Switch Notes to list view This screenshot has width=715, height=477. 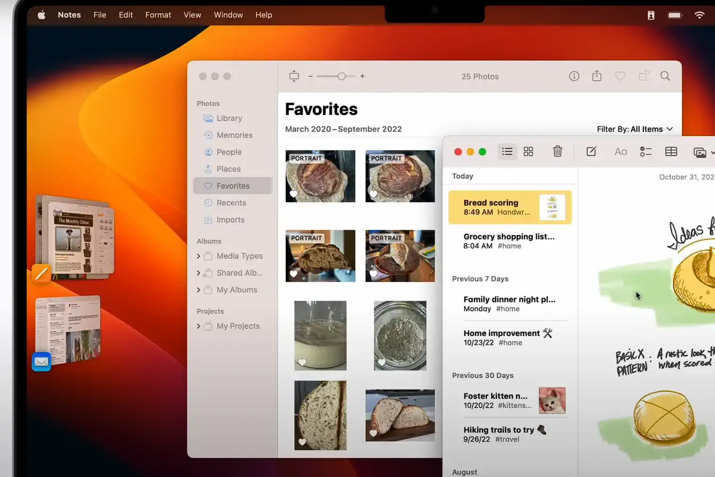point(507,152)
